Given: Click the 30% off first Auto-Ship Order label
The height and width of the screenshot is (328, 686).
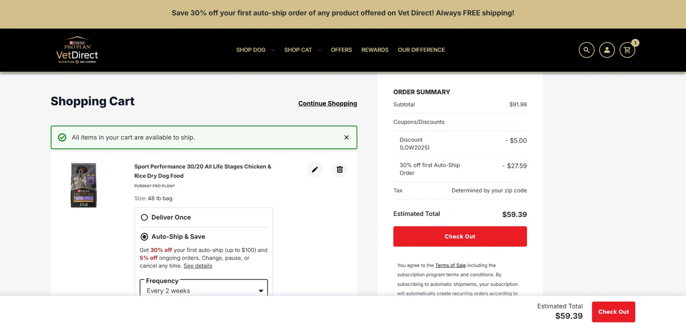Looking at the screenshot, I should pyautogui.click(x=430, y=169).
